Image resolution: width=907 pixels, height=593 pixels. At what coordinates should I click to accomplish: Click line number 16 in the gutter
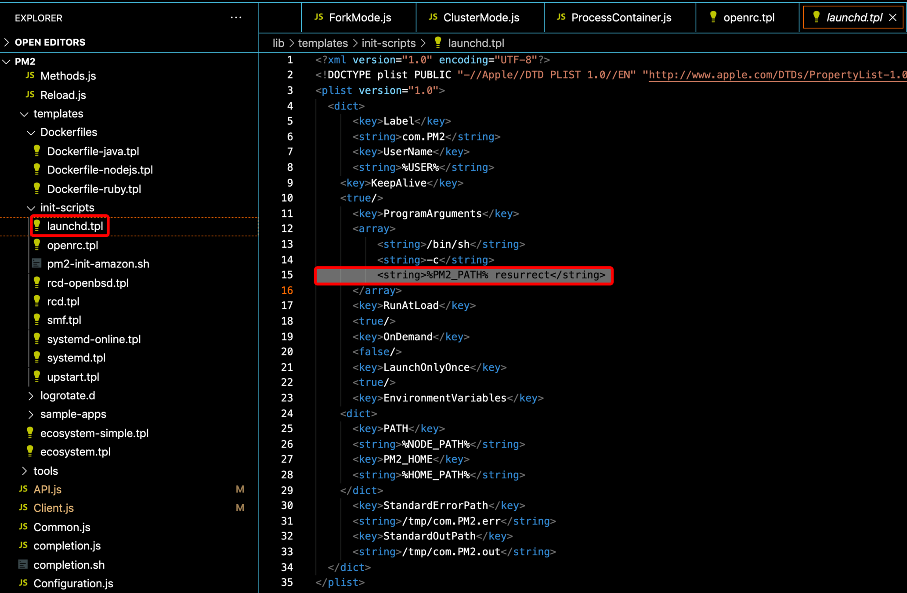287,290
